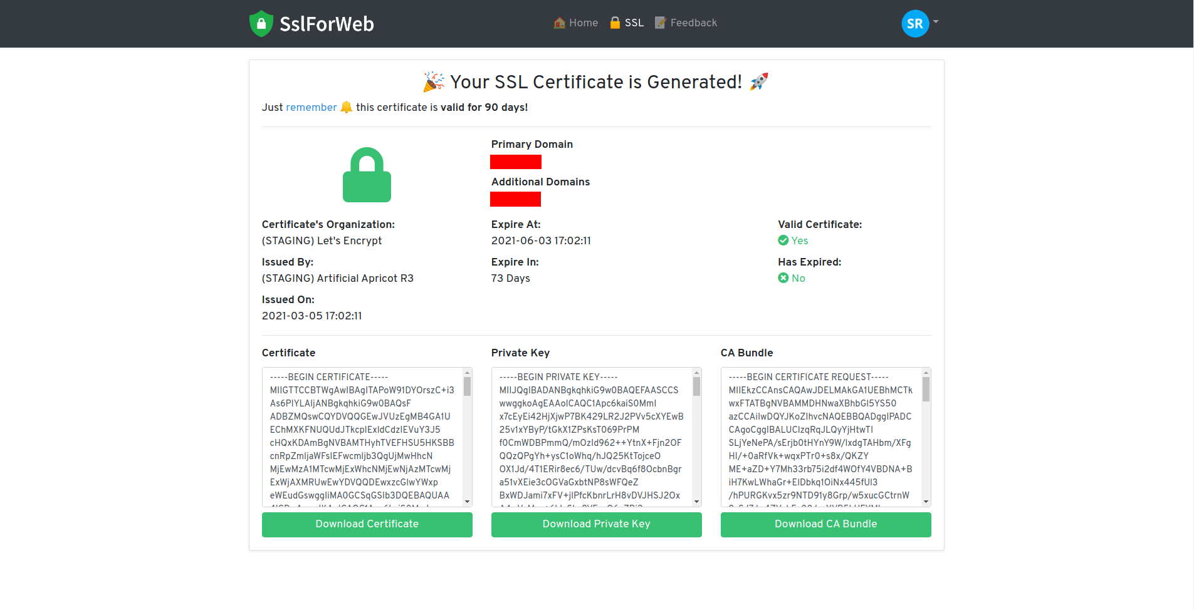
Task: Click the large green padlock certificate icon
Action: 367,175
